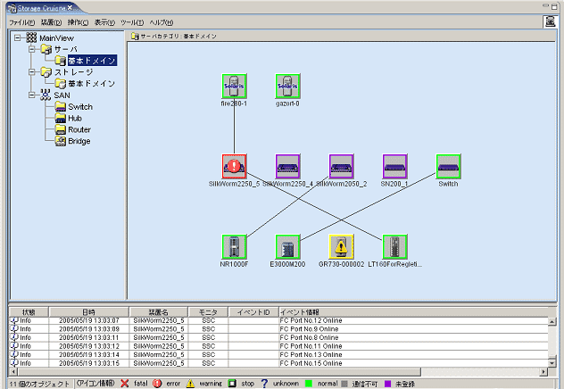The image size is (564, 389).
Task: Click the Hub folder icon in tree
Action: pyautogui.click(x=61, y=118)
